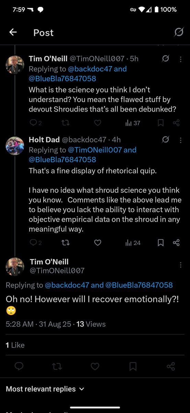Share Holt Dad's reply with share icon
The image size is (190, 413).
click(176, 243)
